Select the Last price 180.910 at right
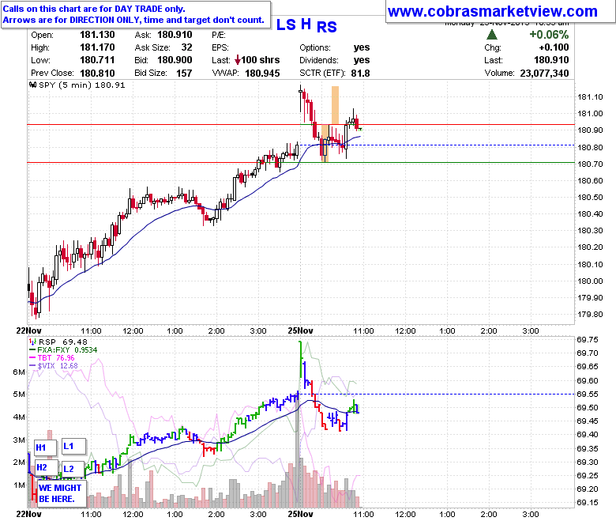 [x=551, y=60]
